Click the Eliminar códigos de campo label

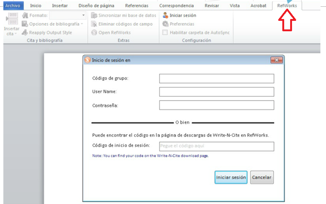(x=125, y=24)
